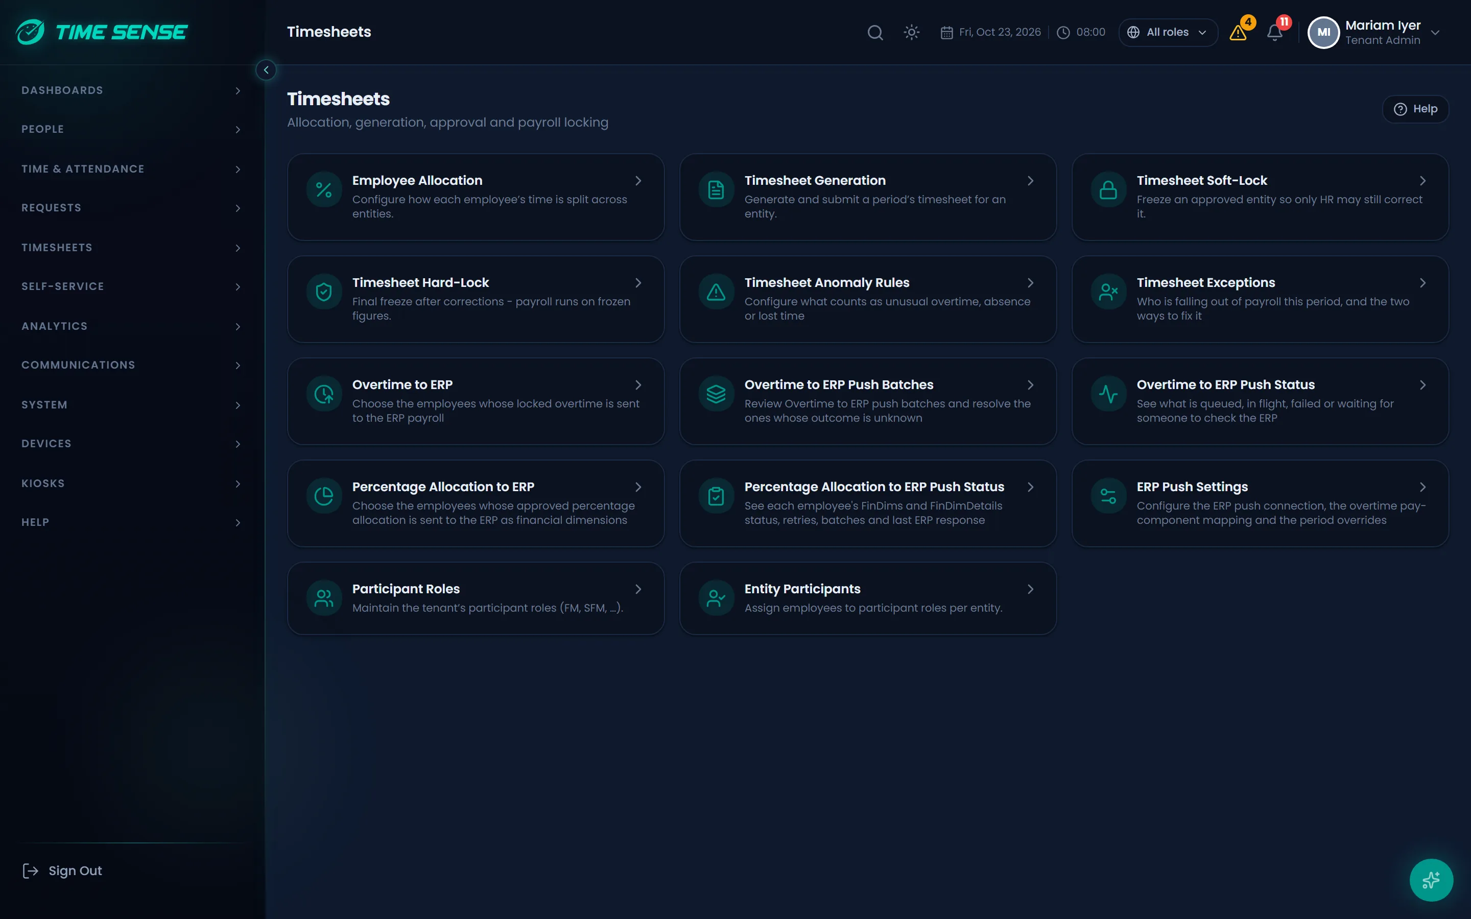Click the Overtime Push Status pulse icon
Viewport: 1471px width, 919px height.
1108,395
